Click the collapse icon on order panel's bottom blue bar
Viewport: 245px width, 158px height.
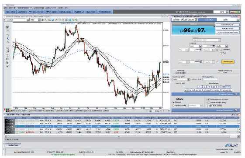pos(236,110)
